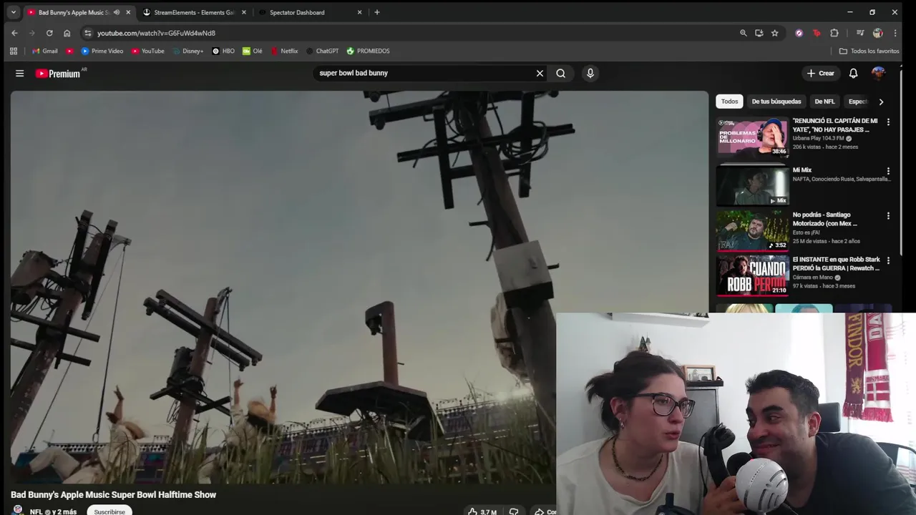The width and height of the screenshot is (916, 515).
Task: Reload the page with refresh icon
Action: (x=49, y=33)
